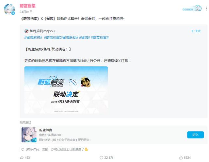Open the three-dot more options menu

pos(206,8)
